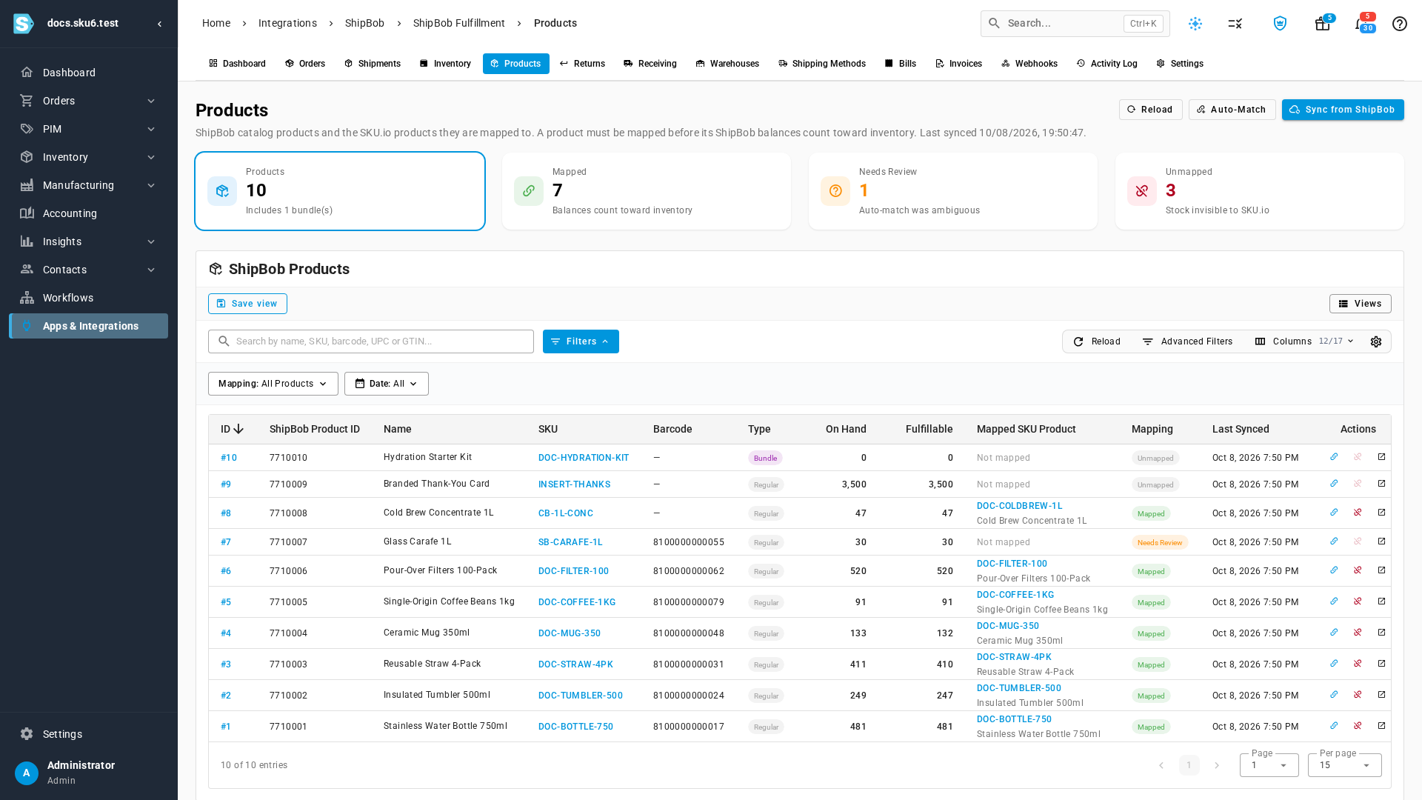
Task: Unlink mapping for Cold Brew Concentrate 1L
Action: [1358, 513]
